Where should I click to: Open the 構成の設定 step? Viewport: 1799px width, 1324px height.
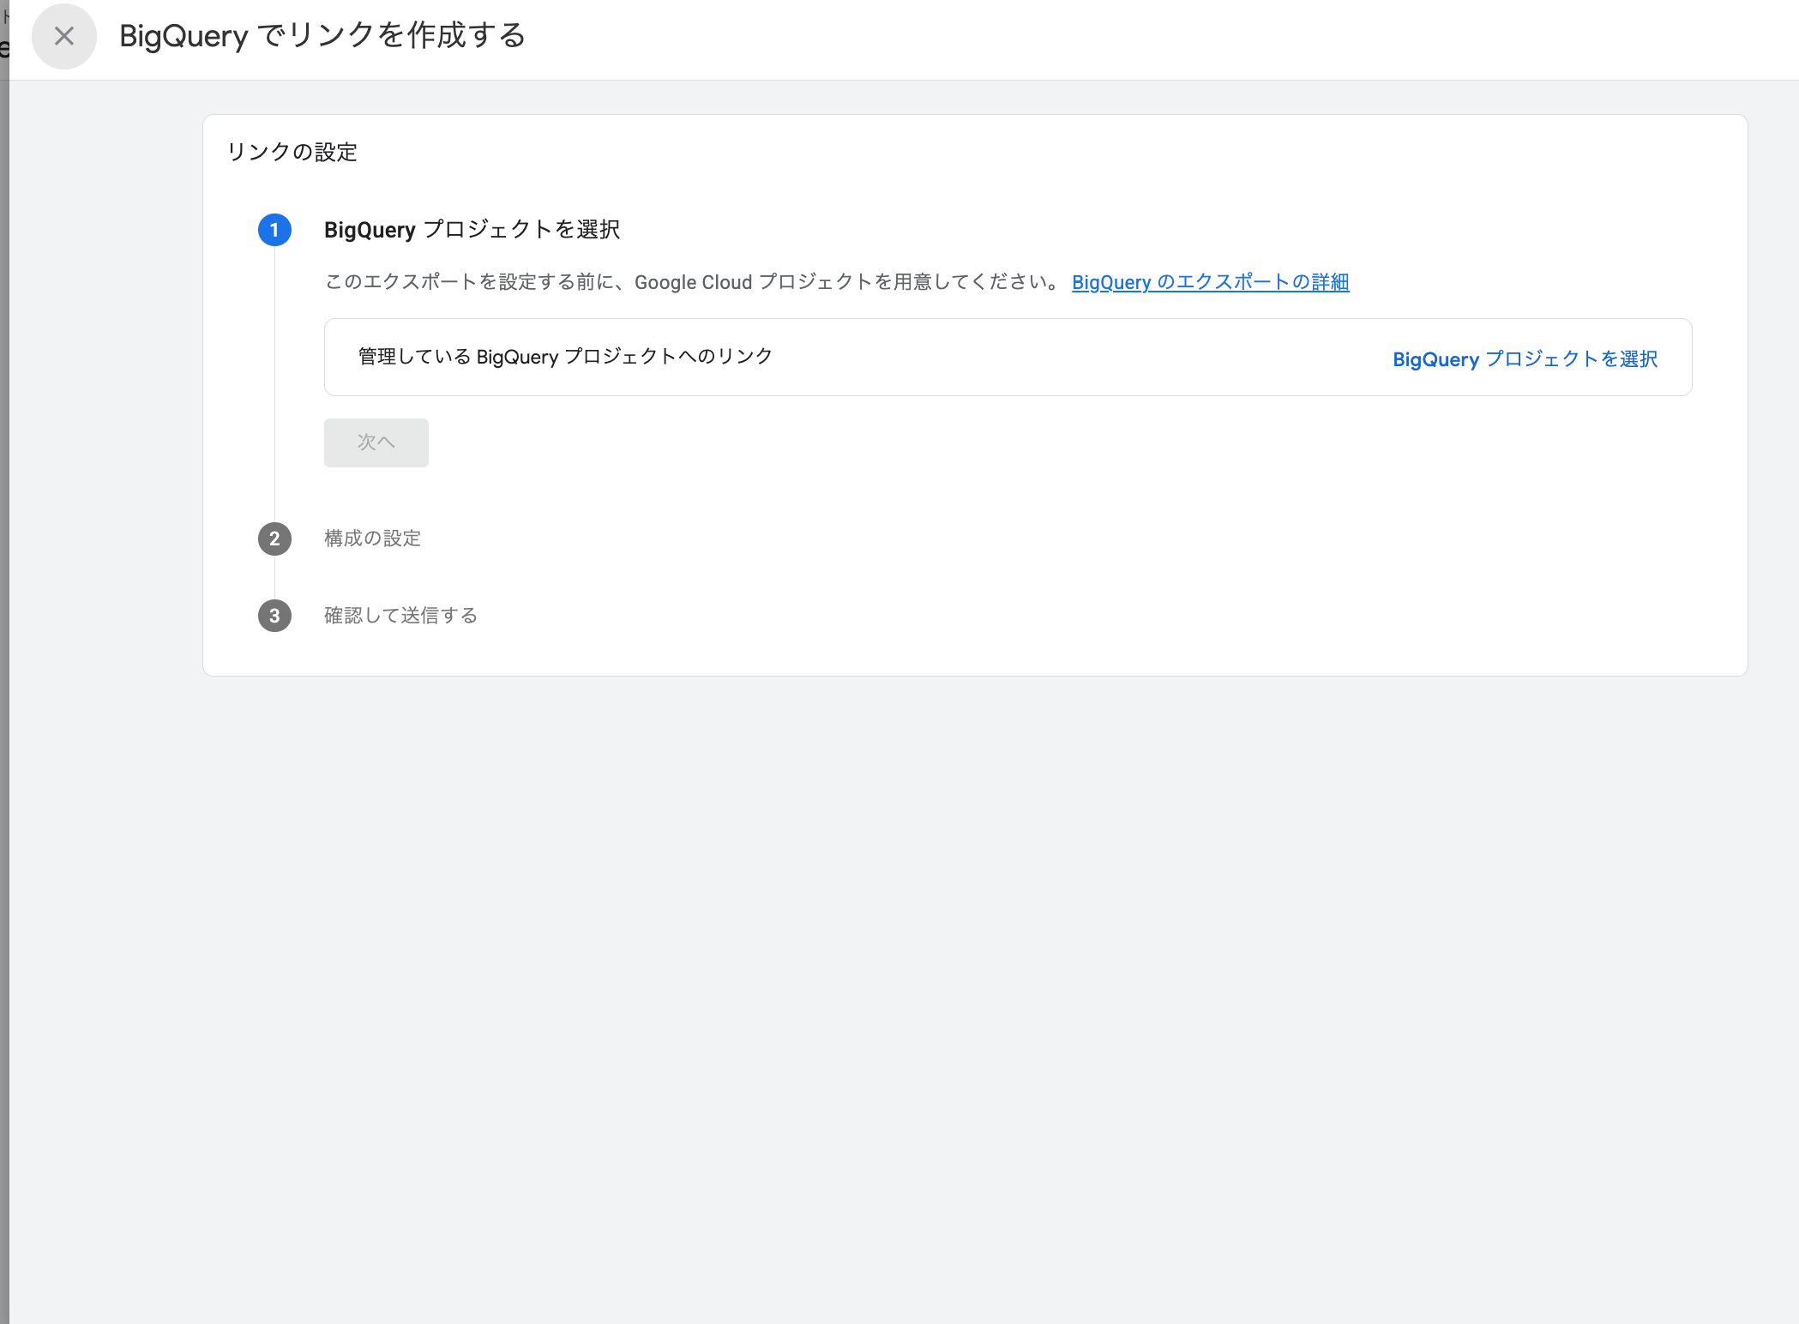coord(373,539)
